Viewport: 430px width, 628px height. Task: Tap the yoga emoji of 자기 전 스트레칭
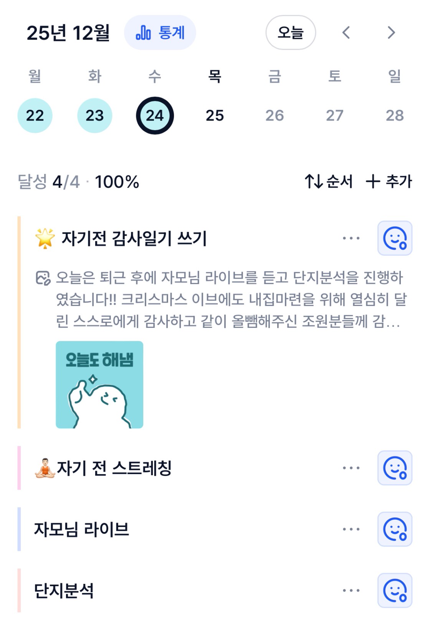(x=45, y=468)
